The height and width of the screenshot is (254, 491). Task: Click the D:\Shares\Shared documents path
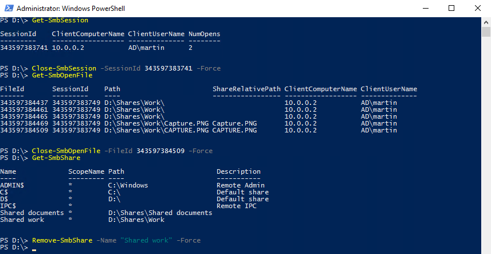160,213
